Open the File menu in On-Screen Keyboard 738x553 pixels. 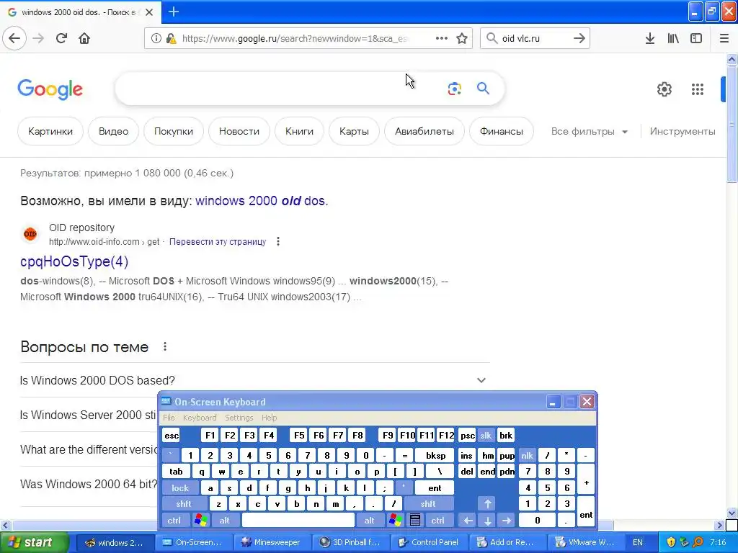point(169,418)
